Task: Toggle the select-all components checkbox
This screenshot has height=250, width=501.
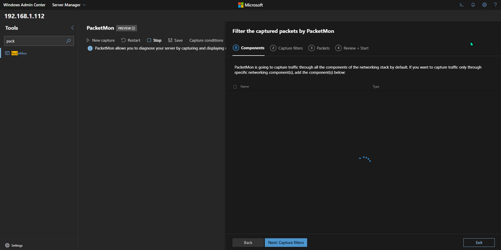Action: click(x=235, y=87)
